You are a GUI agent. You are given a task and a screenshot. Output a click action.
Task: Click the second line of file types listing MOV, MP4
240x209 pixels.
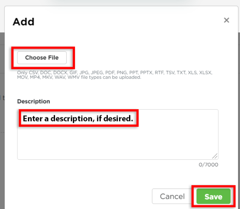(79, 77)
